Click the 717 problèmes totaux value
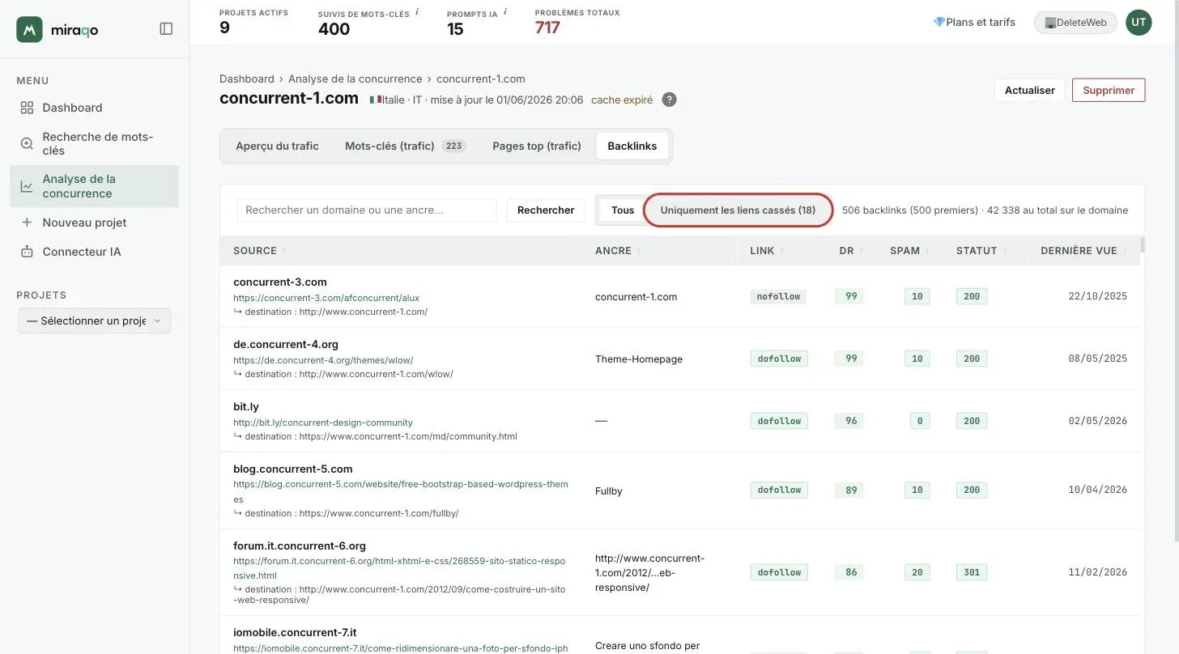The width and height of the screenshot is (1179, 654). pyautogui.click(x=547, y=28)
